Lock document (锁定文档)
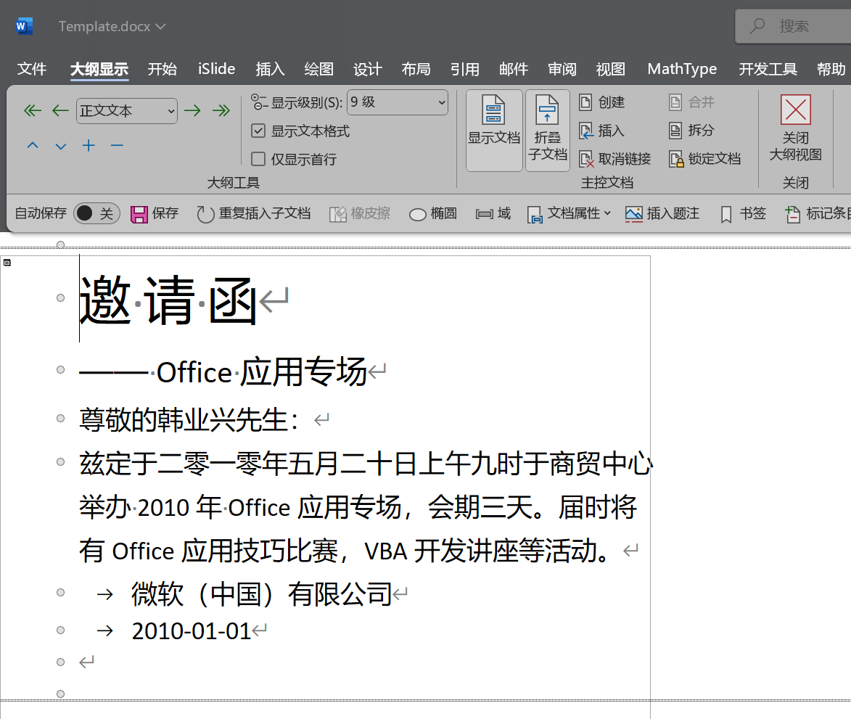The width and height of the screenshot is (851, 719). pos(704,158)
